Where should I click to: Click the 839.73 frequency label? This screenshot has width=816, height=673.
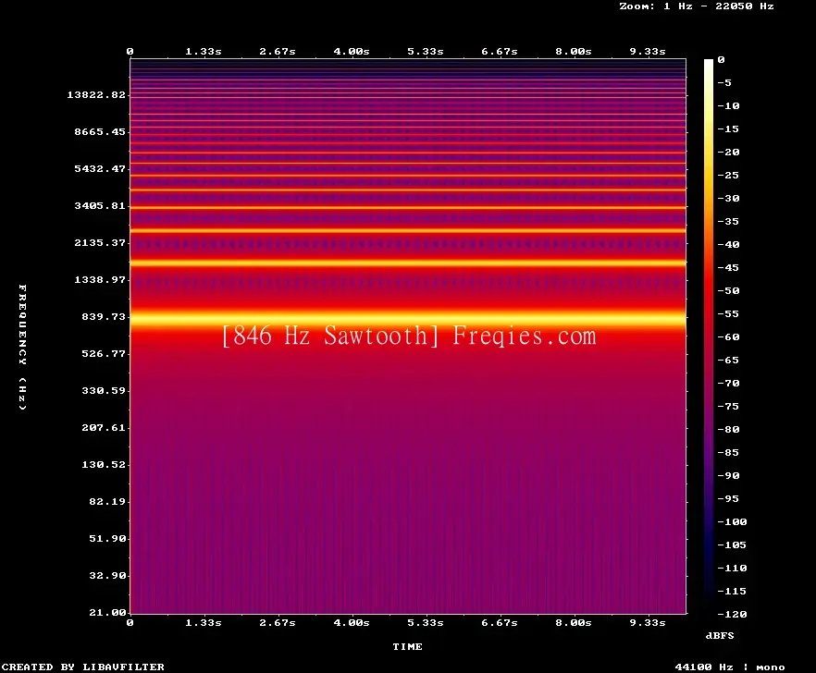104,316
